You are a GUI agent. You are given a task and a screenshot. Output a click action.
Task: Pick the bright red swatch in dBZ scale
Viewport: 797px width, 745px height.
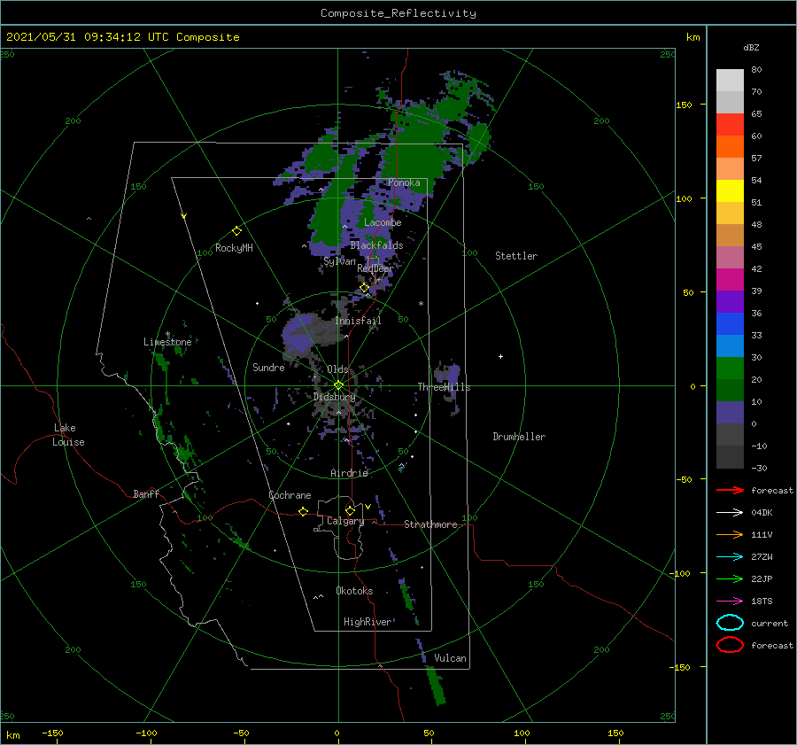pos(730,125)
